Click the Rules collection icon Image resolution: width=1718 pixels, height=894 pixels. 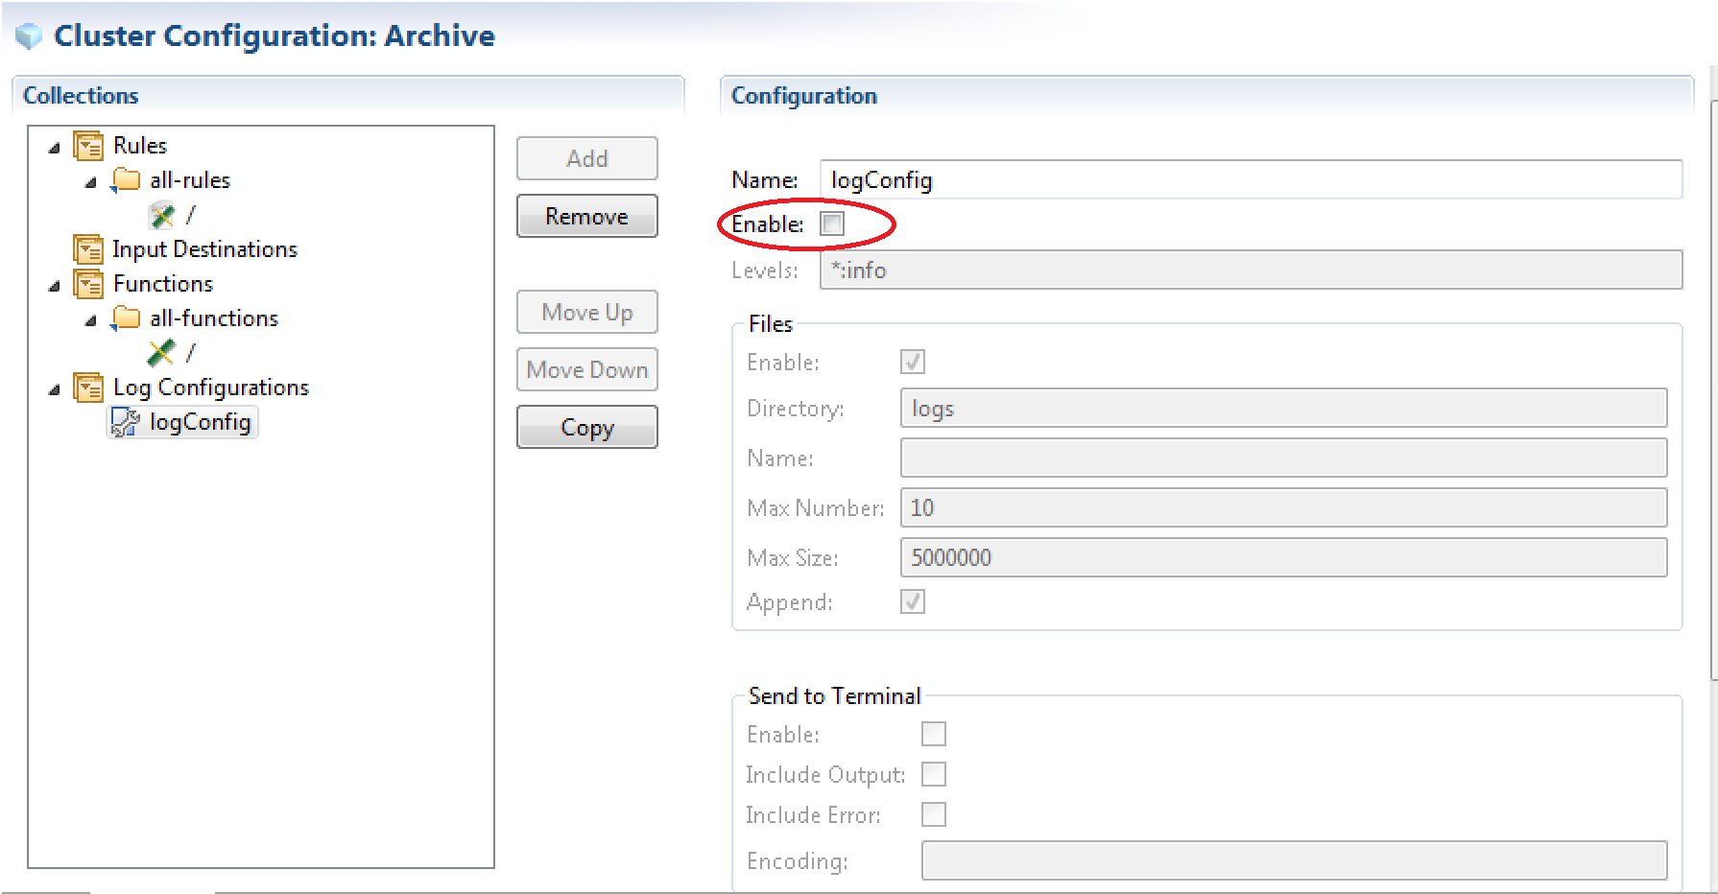coord(88,146)
